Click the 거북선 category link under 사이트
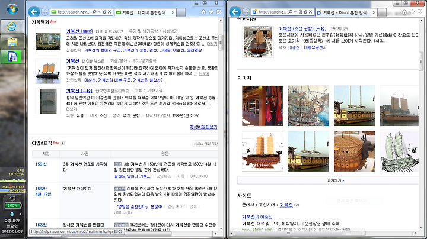 (286, 205)
